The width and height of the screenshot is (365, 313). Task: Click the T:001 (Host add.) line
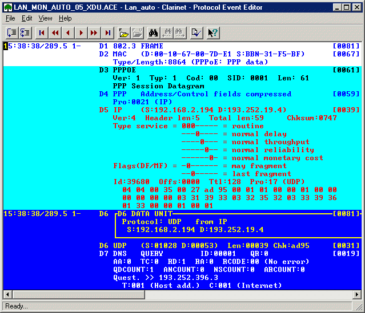pyautogui.click(x=202, y=286)
